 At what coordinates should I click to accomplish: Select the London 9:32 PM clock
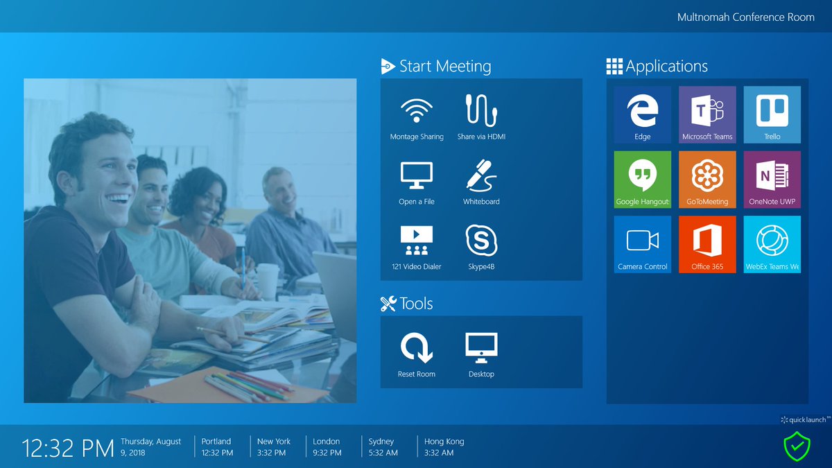coord(327,447)
